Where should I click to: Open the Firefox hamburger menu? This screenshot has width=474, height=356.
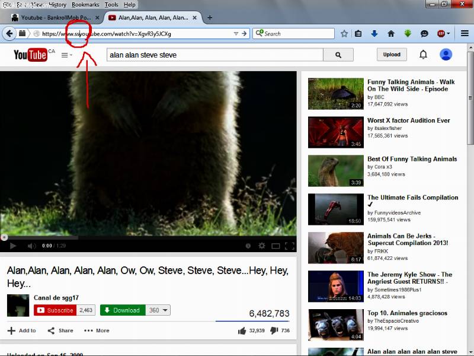pyautogui.click(x=465, y=34)
